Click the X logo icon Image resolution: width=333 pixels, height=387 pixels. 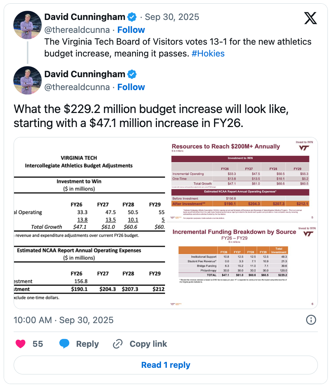click(311, 18)
